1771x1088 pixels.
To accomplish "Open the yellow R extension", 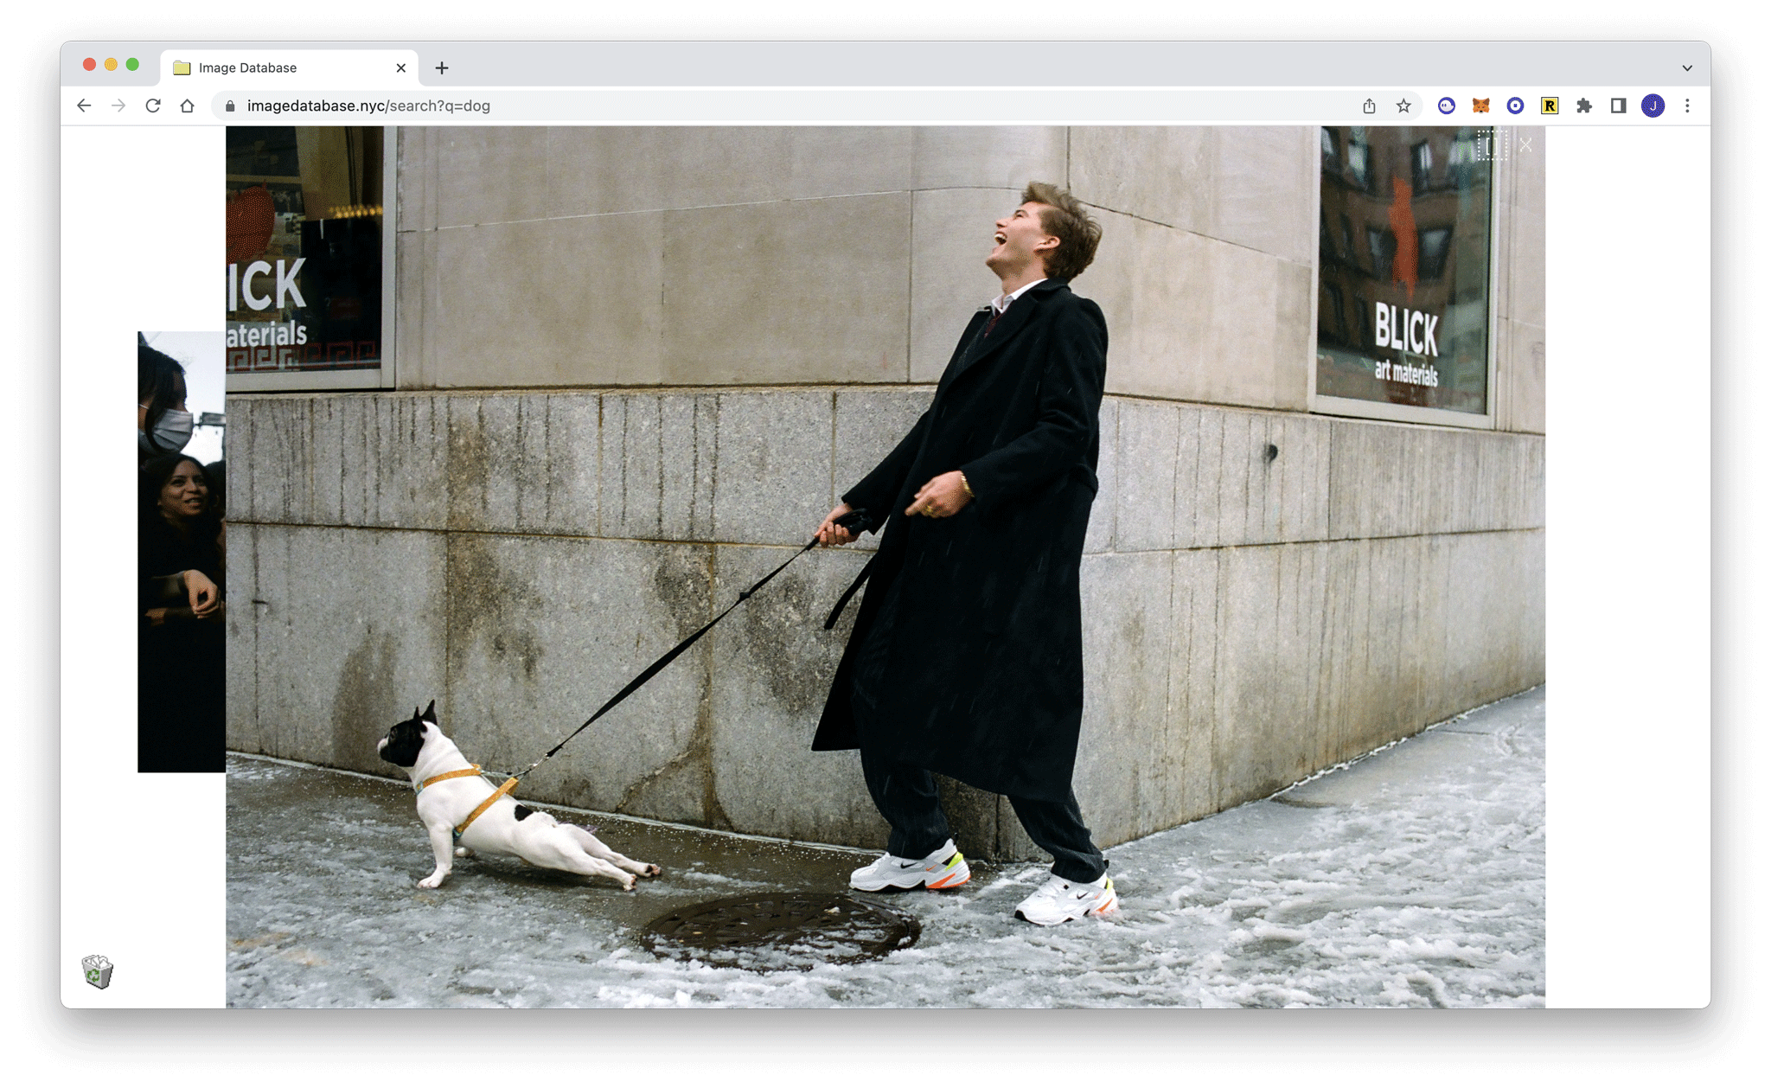I will pyautogui.click(x=1550, y=106).
